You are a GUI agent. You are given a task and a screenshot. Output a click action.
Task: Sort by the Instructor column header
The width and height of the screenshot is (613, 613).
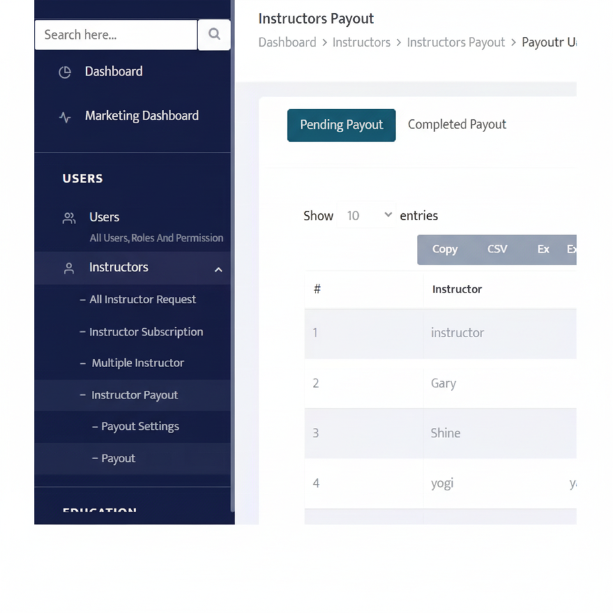click(457, 289)
